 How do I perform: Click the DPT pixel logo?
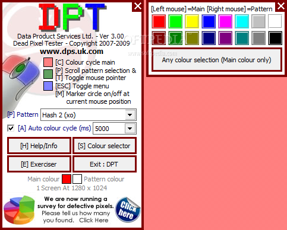click(72, 17)
